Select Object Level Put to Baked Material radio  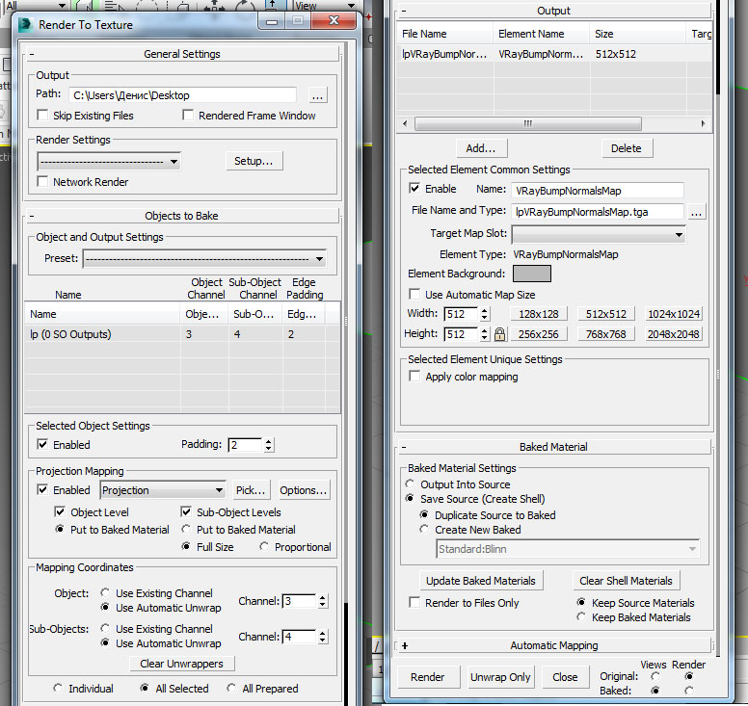tap(60, 529)
